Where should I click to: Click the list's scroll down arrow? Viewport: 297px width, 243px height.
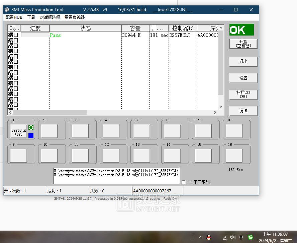pos(221,107)
